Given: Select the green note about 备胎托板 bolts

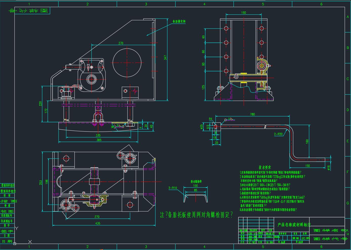Looking at the screenshot, I should 197,215.
